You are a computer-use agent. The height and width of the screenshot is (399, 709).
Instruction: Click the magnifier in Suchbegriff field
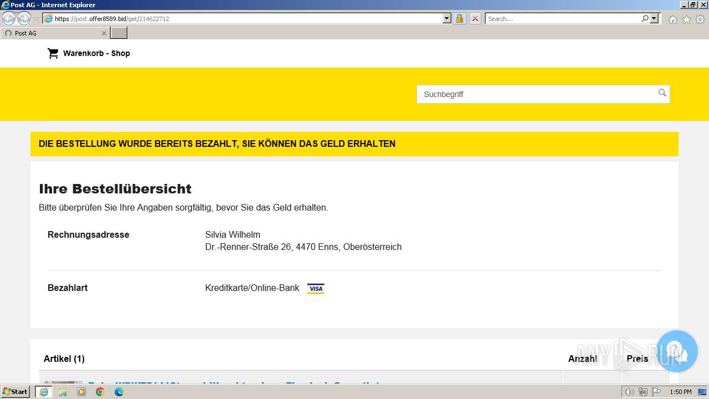662,93
